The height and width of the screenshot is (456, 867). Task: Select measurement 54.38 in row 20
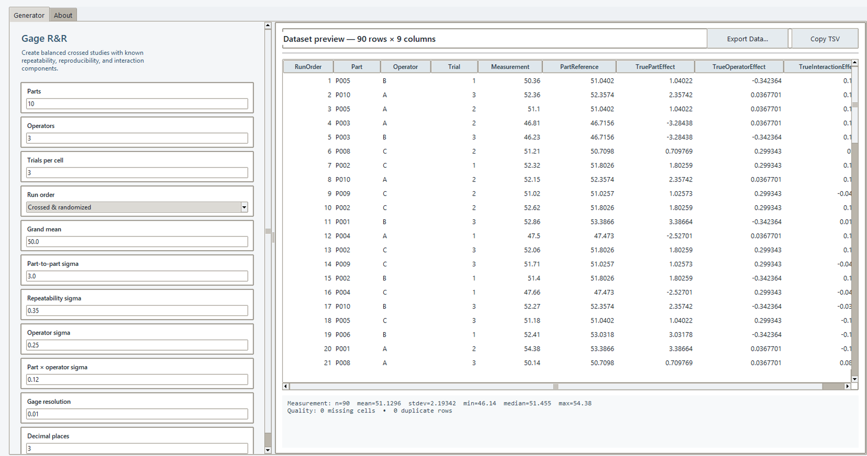pyautogui.click(x=510, y=349)
